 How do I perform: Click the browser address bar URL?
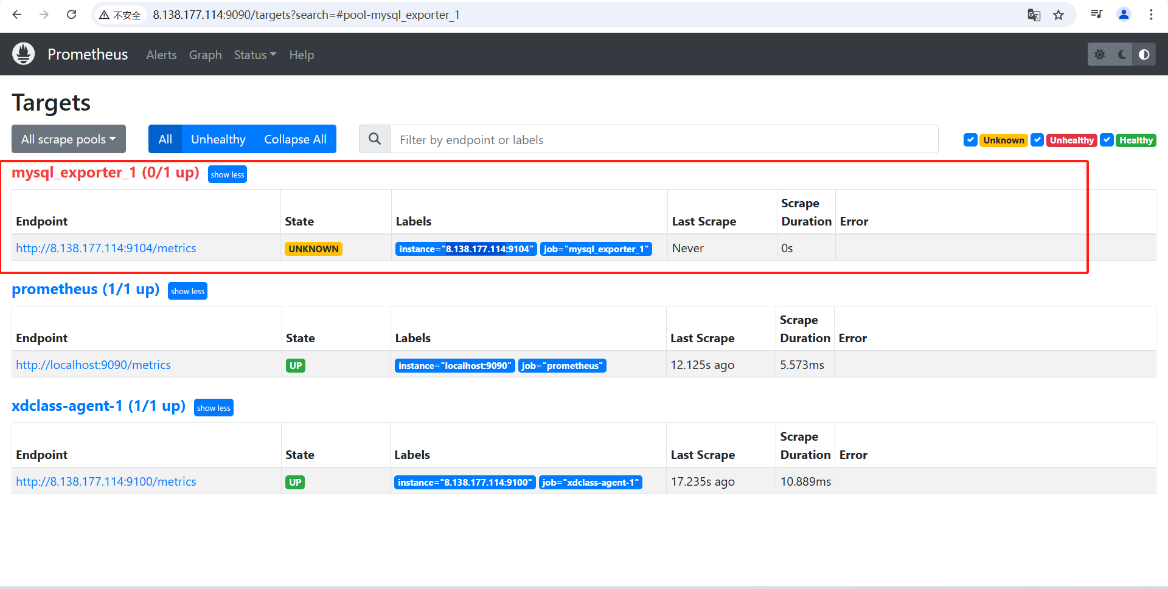click(x=306, y=15)
